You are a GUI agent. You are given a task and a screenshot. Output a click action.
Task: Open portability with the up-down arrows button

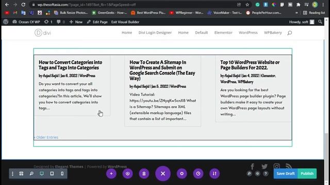(214, 174)
